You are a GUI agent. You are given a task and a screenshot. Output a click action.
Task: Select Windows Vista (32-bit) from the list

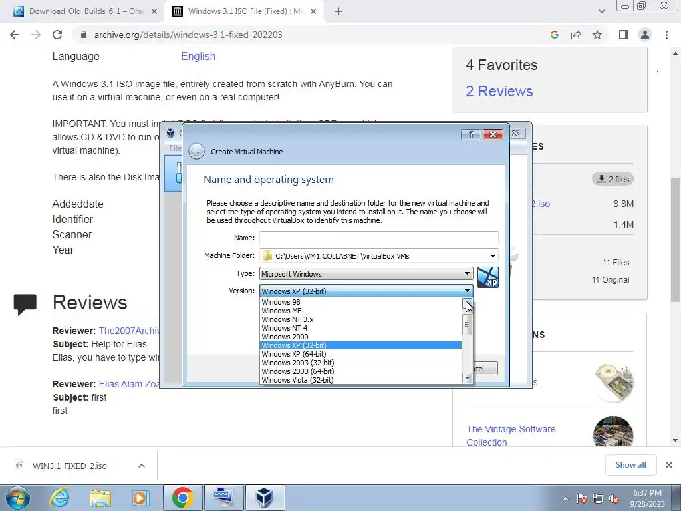pos(360,380)
